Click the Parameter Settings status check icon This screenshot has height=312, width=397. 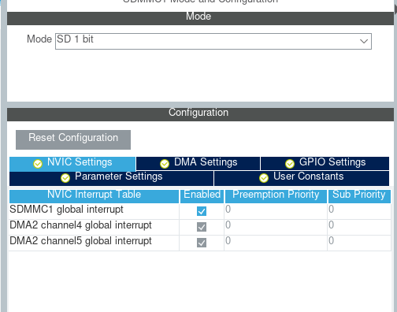click(65, 178)
